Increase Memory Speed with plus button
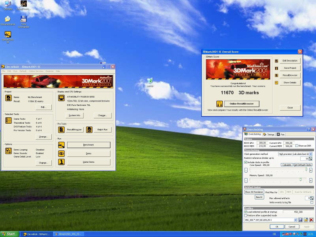 click(311, 181)
